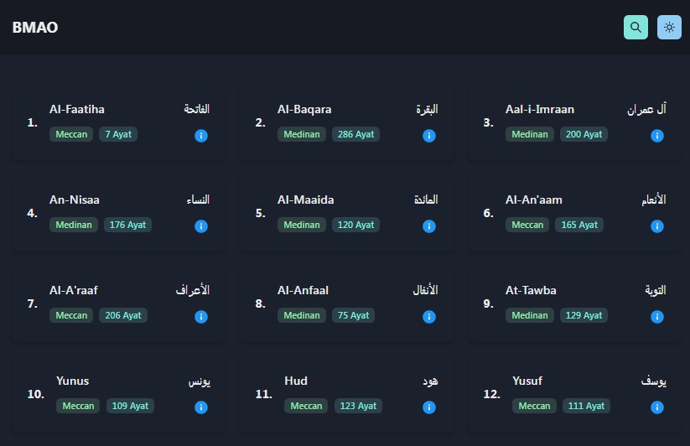View info for Aal-i-Imraan surah
The image size is (690, 446).
pyautogui.click(x=657, y=136)
